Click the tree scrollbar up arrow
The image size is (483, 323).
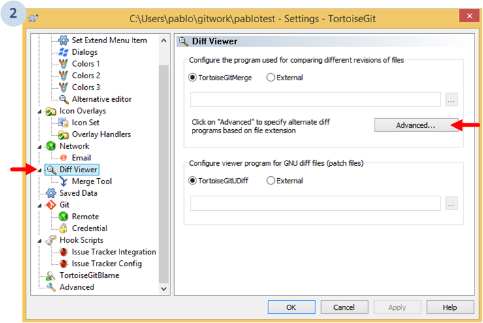(164, 40)
